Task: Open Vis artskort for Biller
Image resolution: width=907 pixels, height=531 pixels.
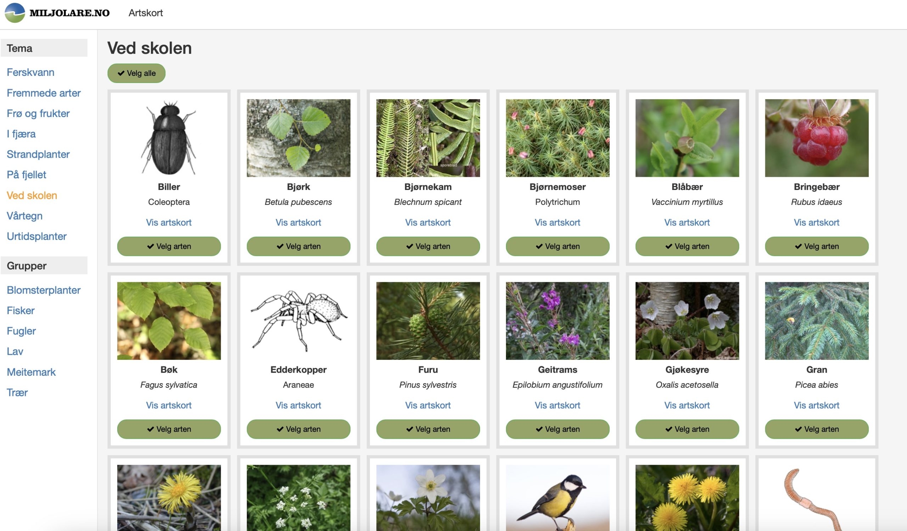Action: pyautogui.click(x=169, y=223)
